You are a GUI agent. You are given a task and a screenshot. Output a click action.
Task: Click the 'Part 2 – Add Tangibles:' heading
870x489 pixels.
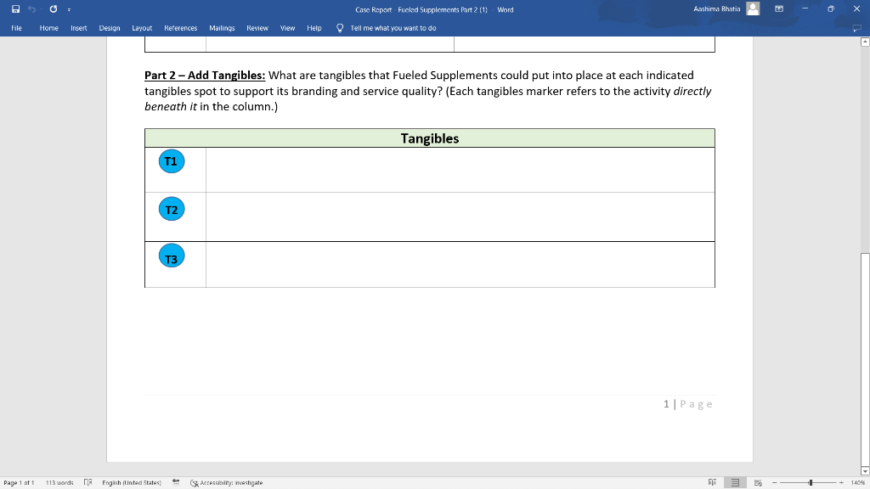click(205, 75)
